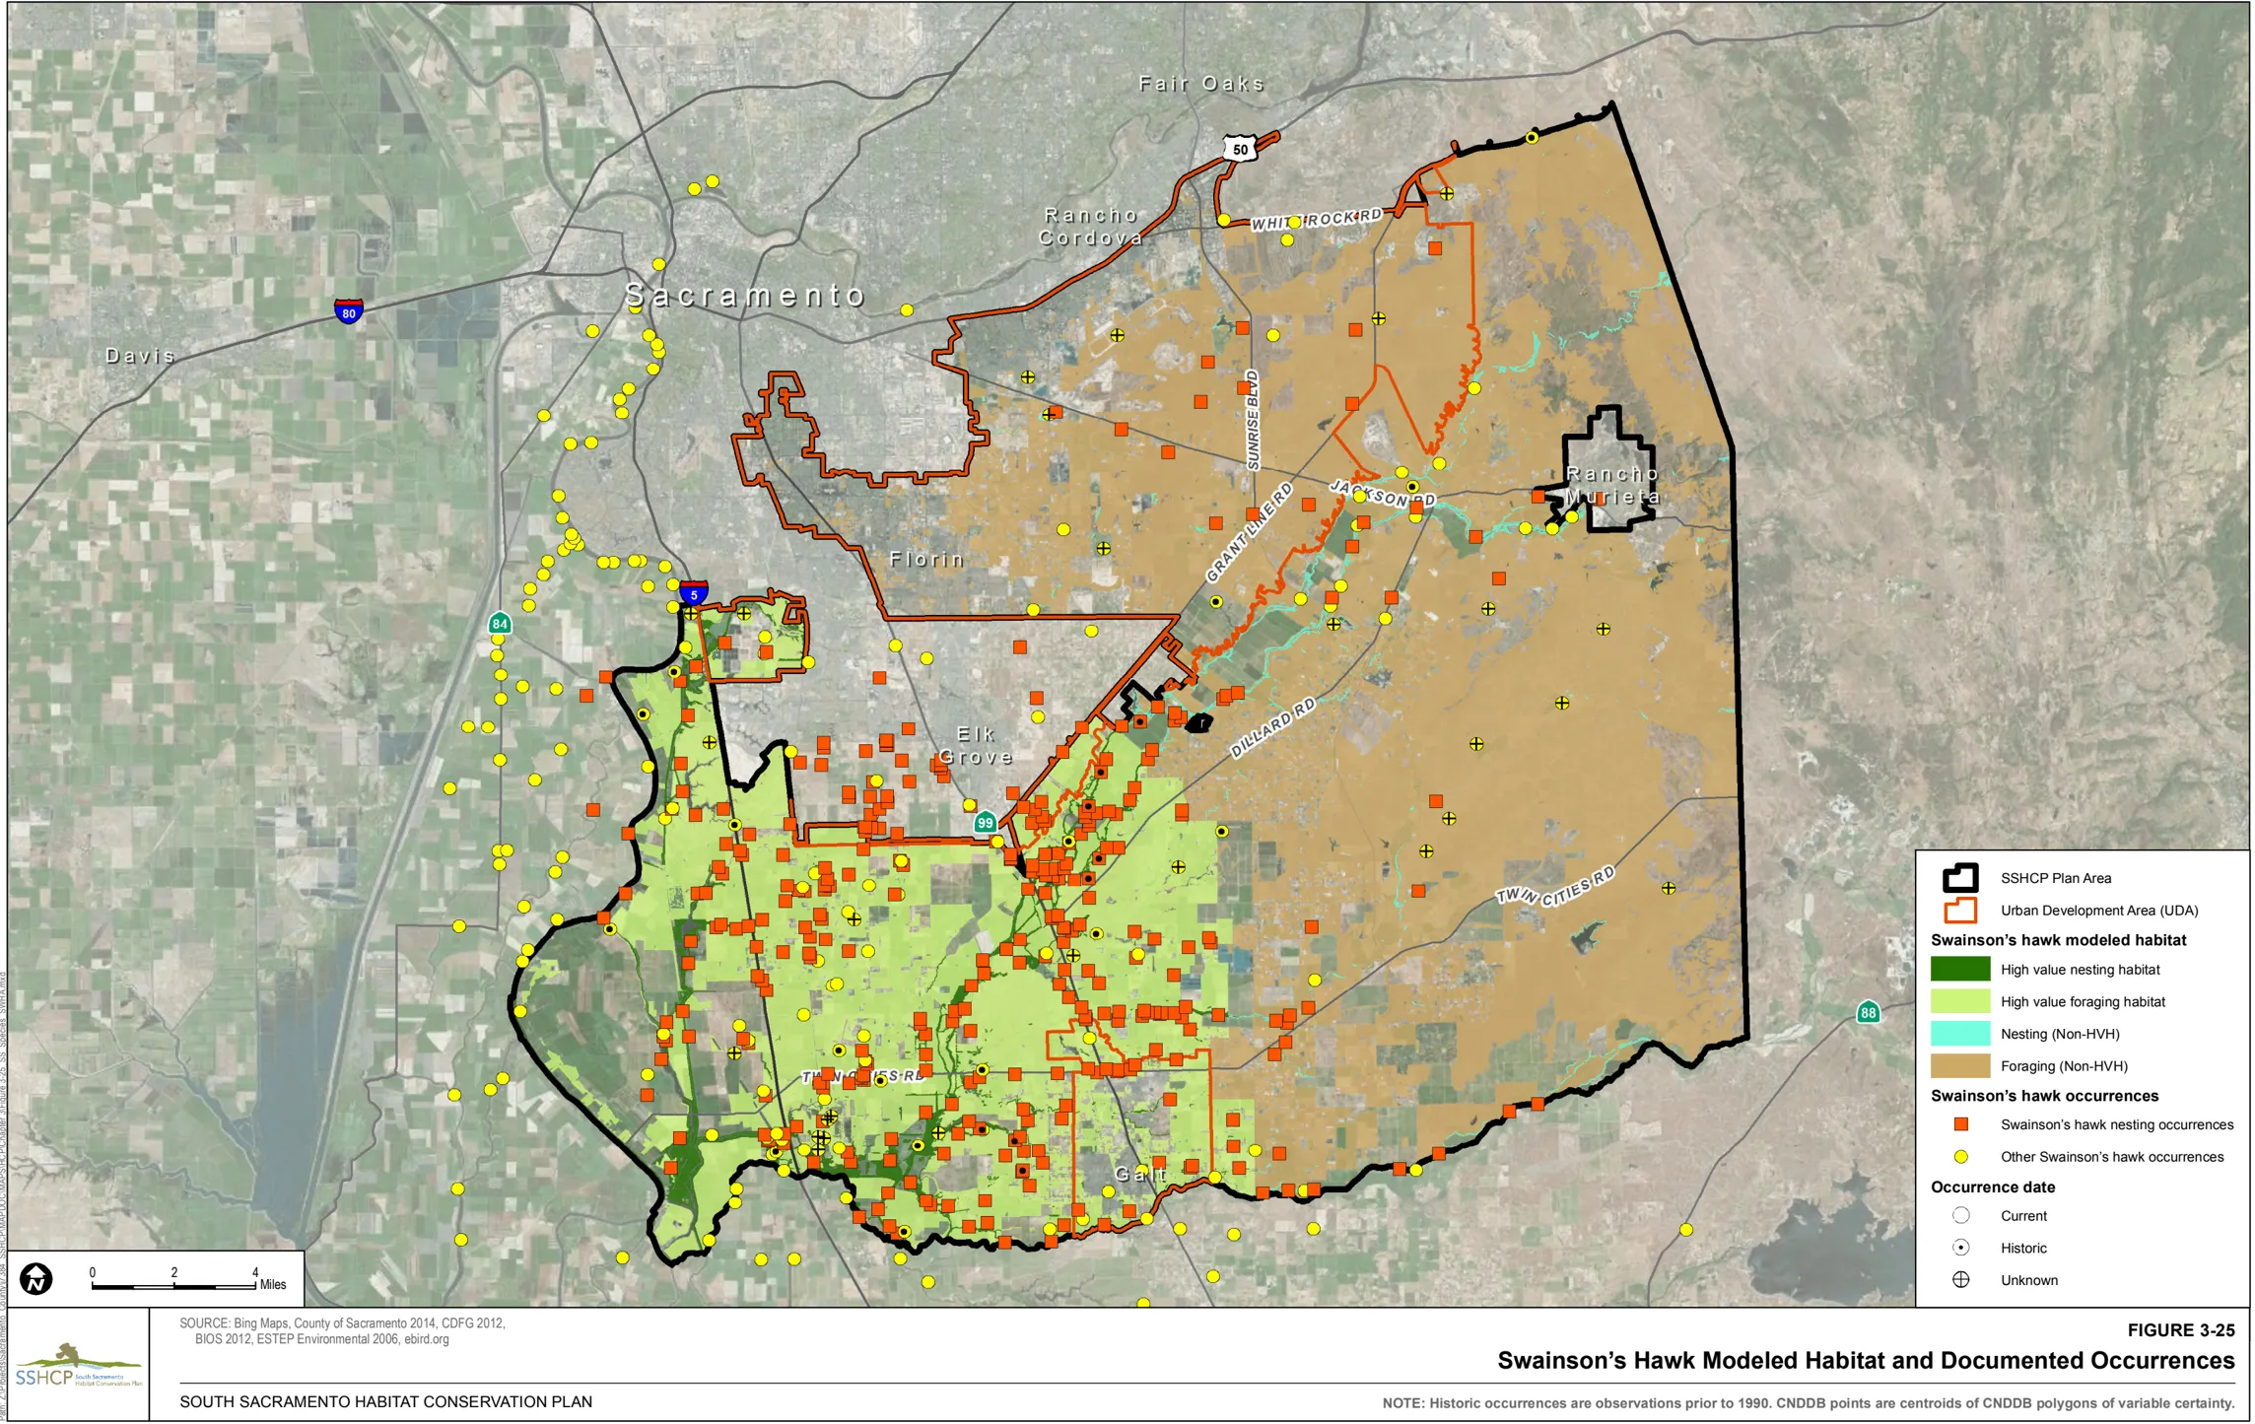Click 'Other Swainson's hawk occurrences' legend text
The height and width of the screenshot is (1424, 2255).
[x=2112, y=1157]
